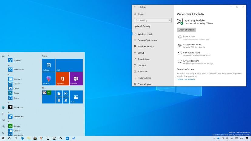251x141 pixels.
Task: Open Task View from the taskbar
Action: tap(15, 139)
